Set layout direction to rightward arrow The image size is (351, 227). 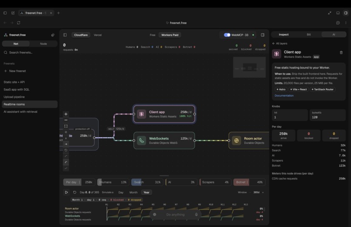[x=66, y=144]
